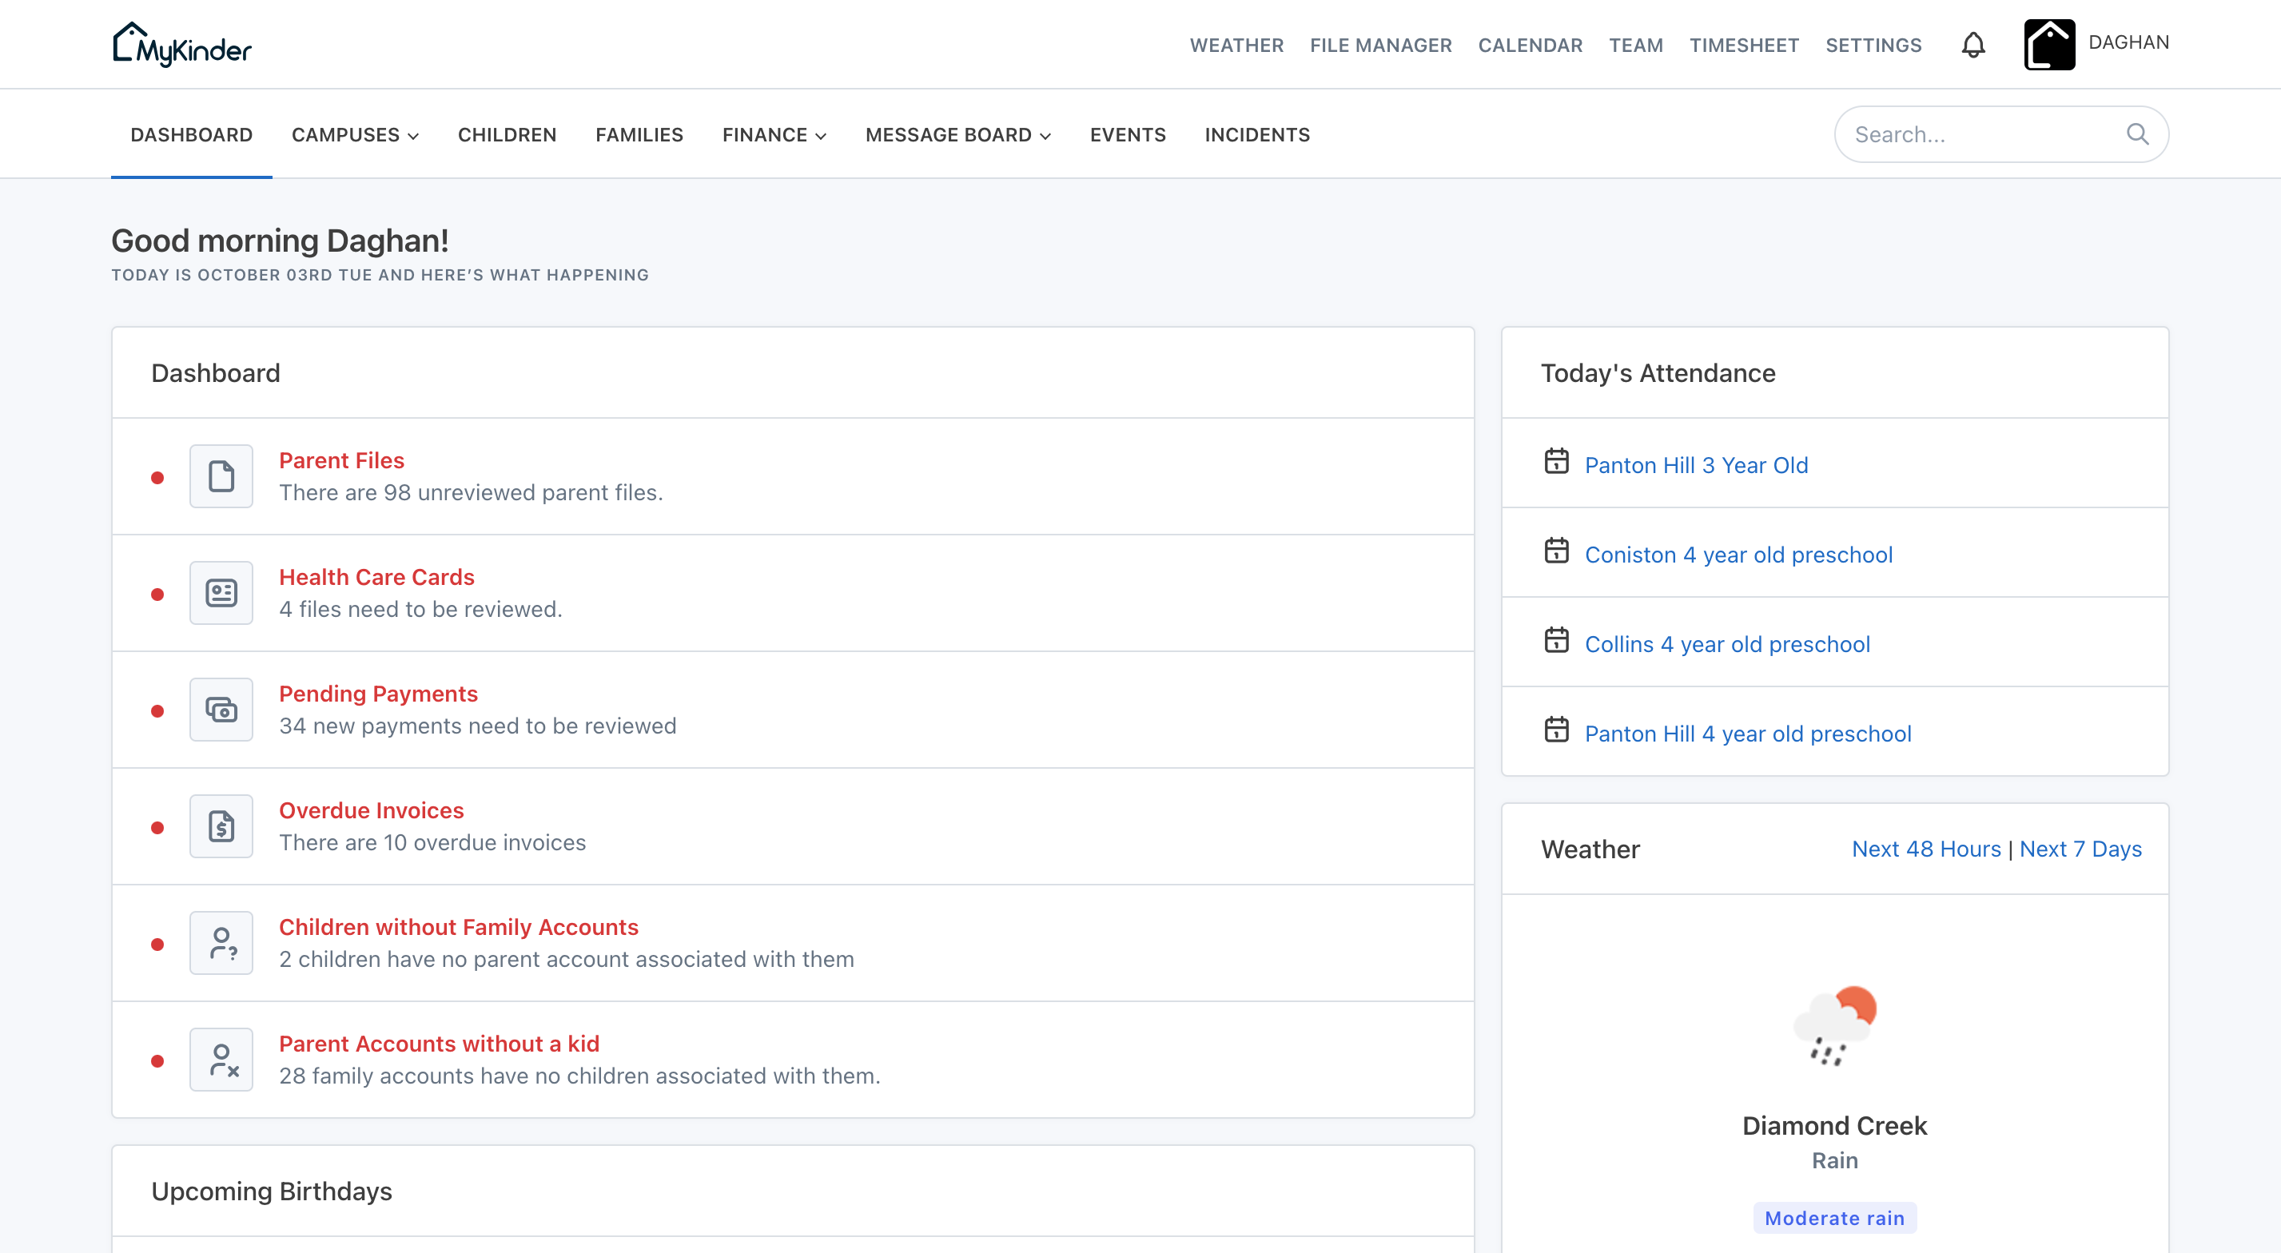The image size is (2281, 1253).
Task: Open the Overdue Invoices link
Action: (x=371, y=810)
